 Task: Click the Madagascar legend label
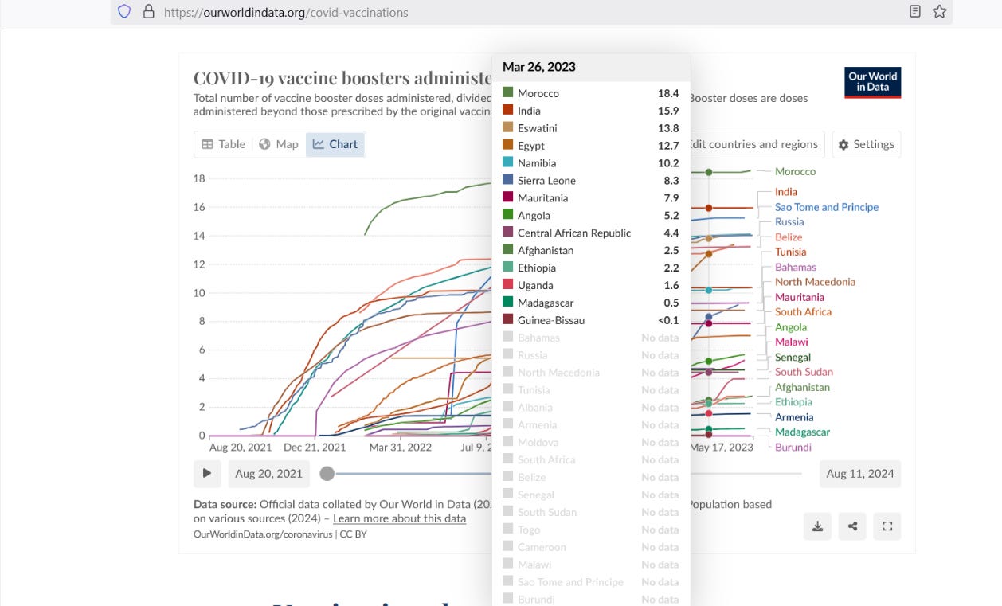click(x=802, y=432)
